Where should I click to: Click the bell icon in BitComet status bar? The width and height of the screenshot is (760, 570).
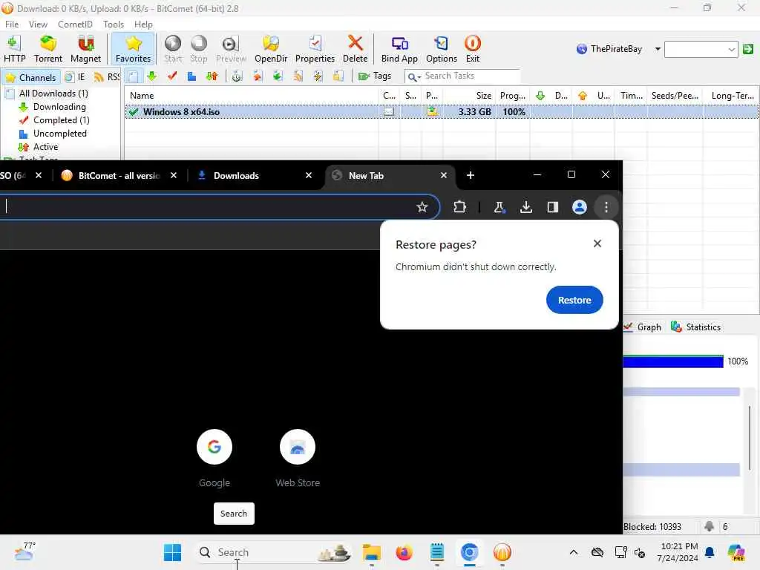709,526
